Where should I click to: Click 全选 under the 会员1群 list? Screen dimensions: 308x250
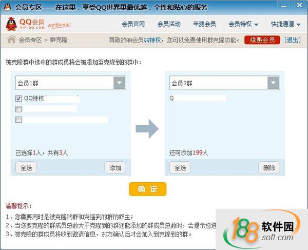click(26, 167)
